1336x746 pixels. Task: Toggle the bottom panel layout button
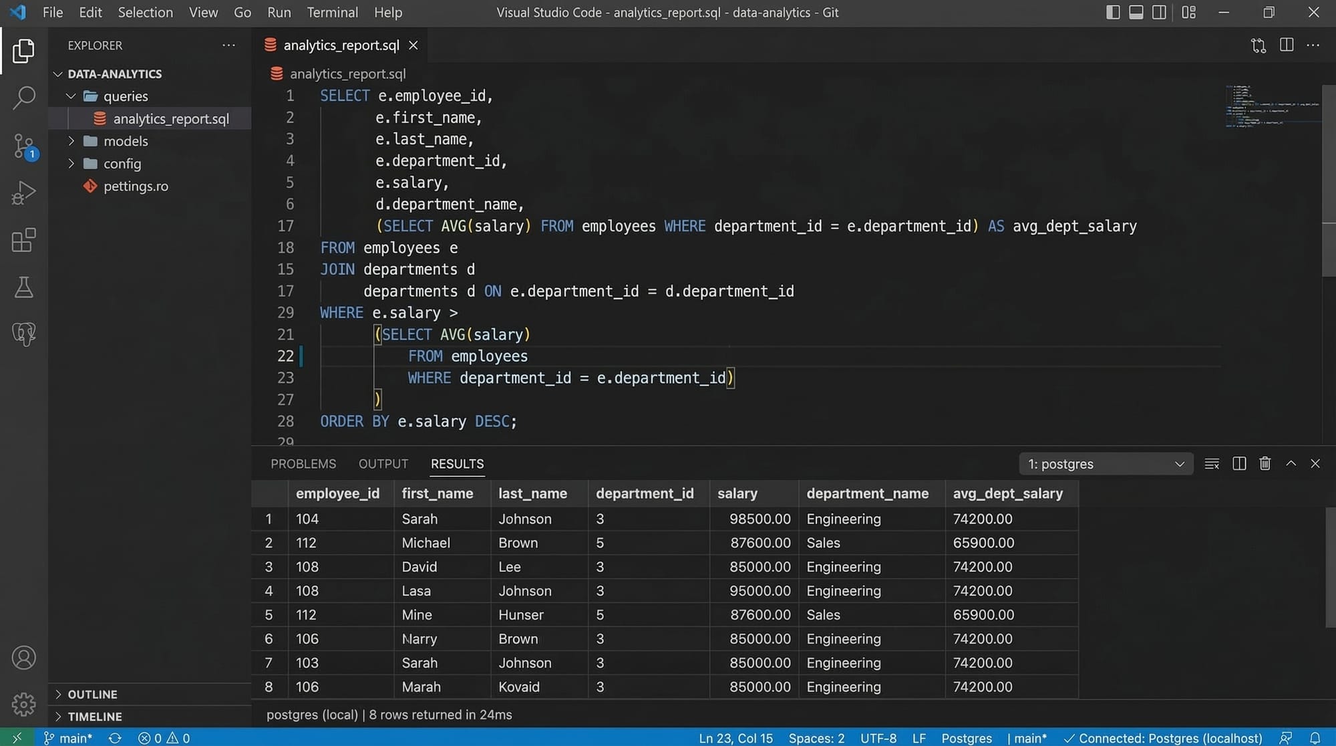[1136, 12]
